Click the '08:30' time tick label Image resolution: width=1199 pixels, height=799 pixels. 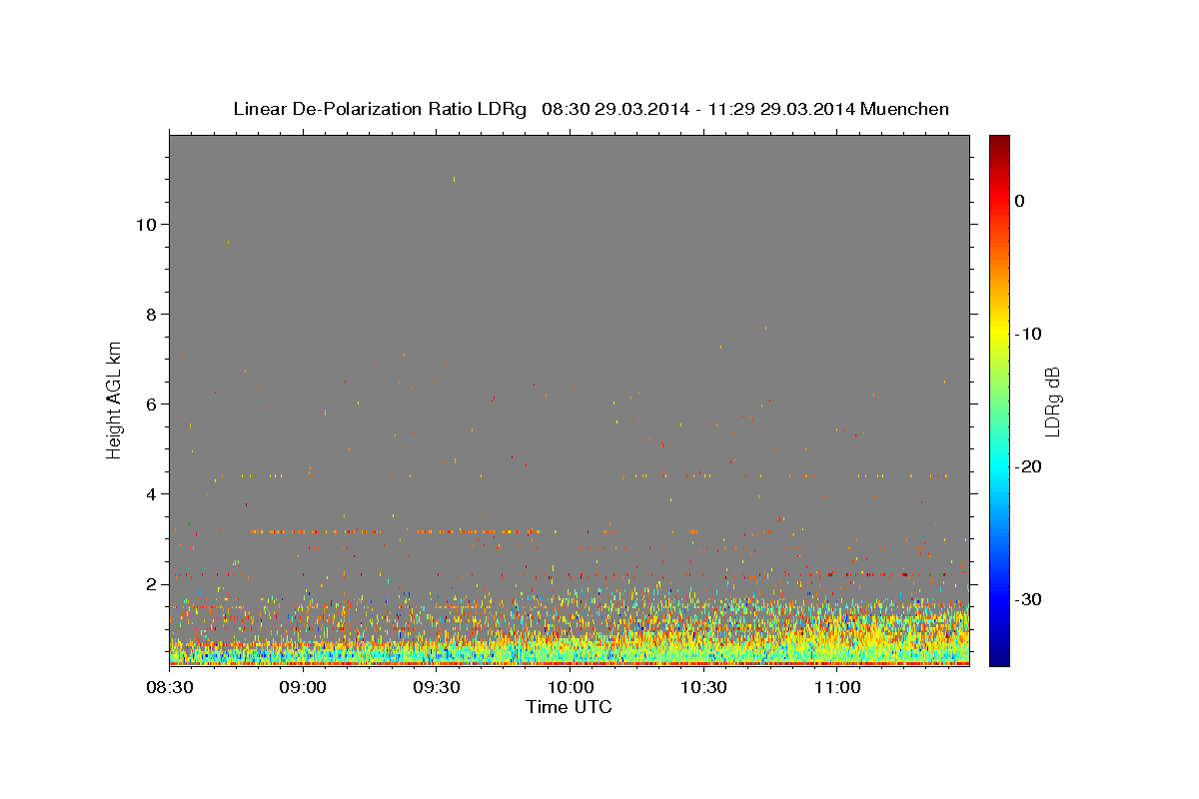coord(169,688)
